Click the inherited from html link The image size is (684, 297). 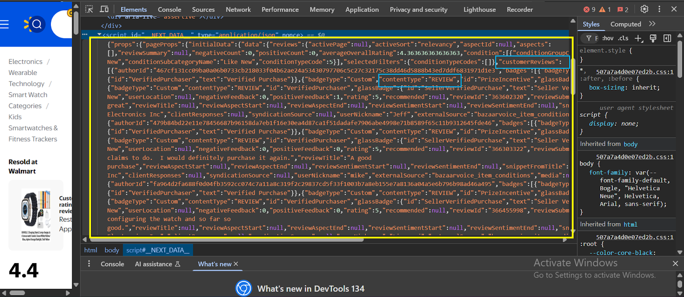[630, 224]
